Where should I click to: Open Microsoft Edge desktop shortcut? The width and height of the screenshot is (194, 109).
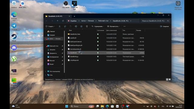(14, 16)
